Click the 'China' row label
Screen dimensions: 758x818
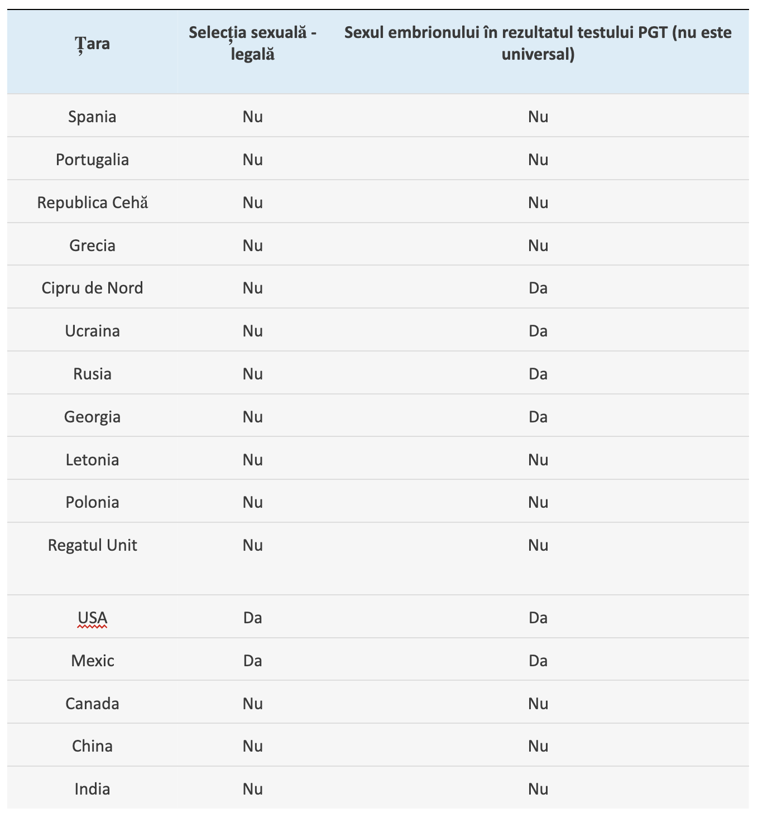[x=93, y=746]
